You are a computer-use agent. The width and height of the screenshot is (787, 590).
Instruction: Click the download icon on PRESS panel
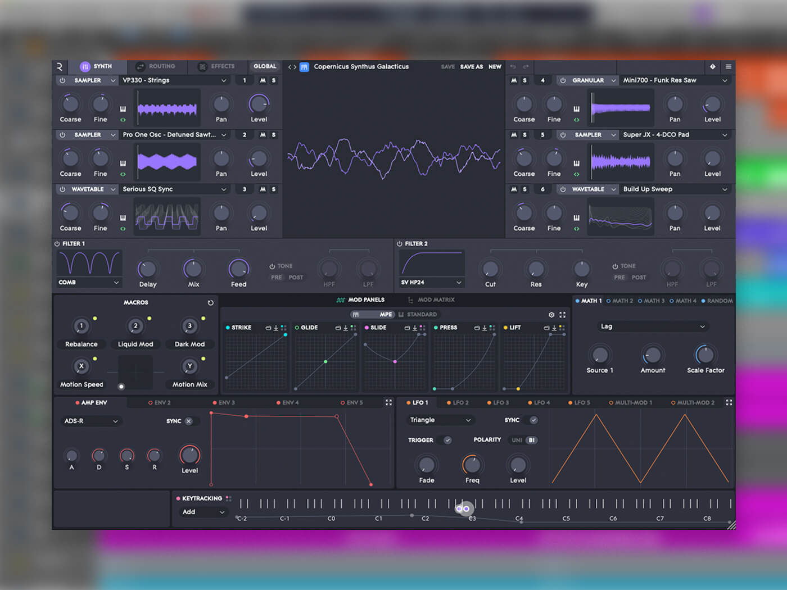click(x=484, y=328)
